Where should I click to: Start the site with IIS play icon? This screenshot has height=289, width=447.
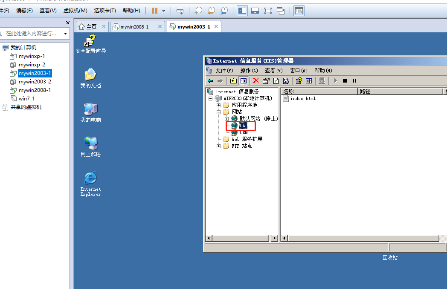pyautogui.click(x=336, y=81)
